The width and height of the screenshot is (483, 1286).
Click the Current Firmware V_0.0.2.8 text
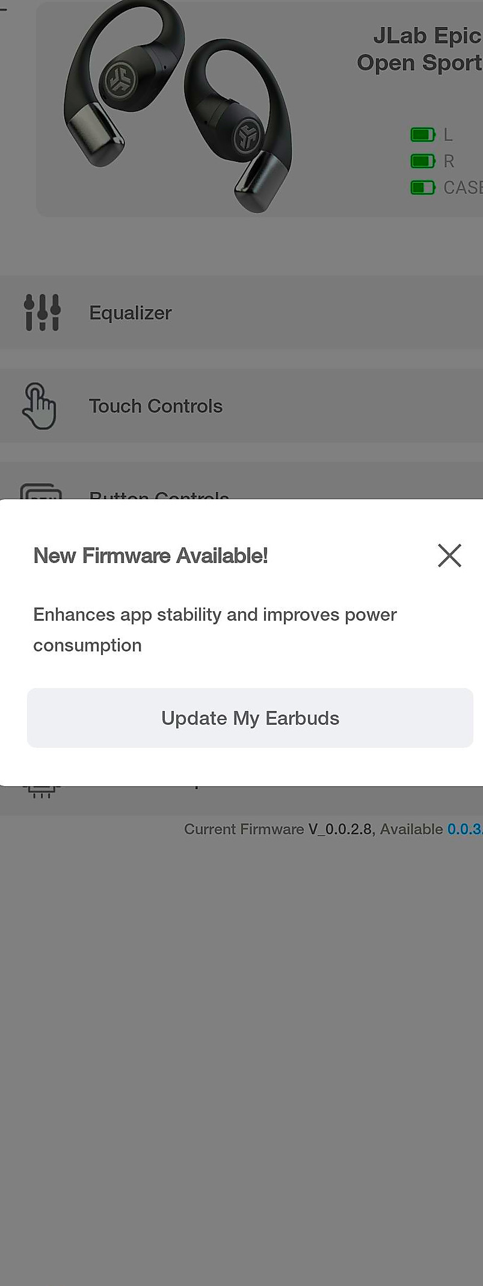(x=278, y=829)
